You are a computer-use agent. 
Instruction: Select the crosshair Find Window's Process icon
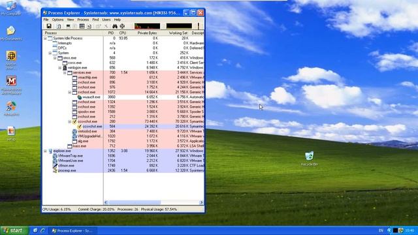click(122, 26)
